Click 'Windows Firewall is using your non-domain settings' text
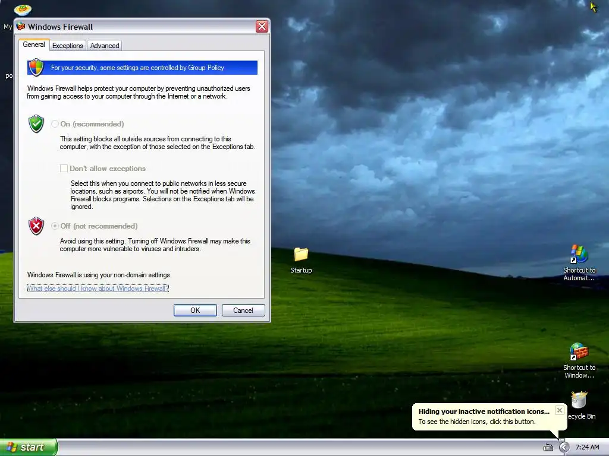This screenshot has height=456, width=609. tap(99, 275)
